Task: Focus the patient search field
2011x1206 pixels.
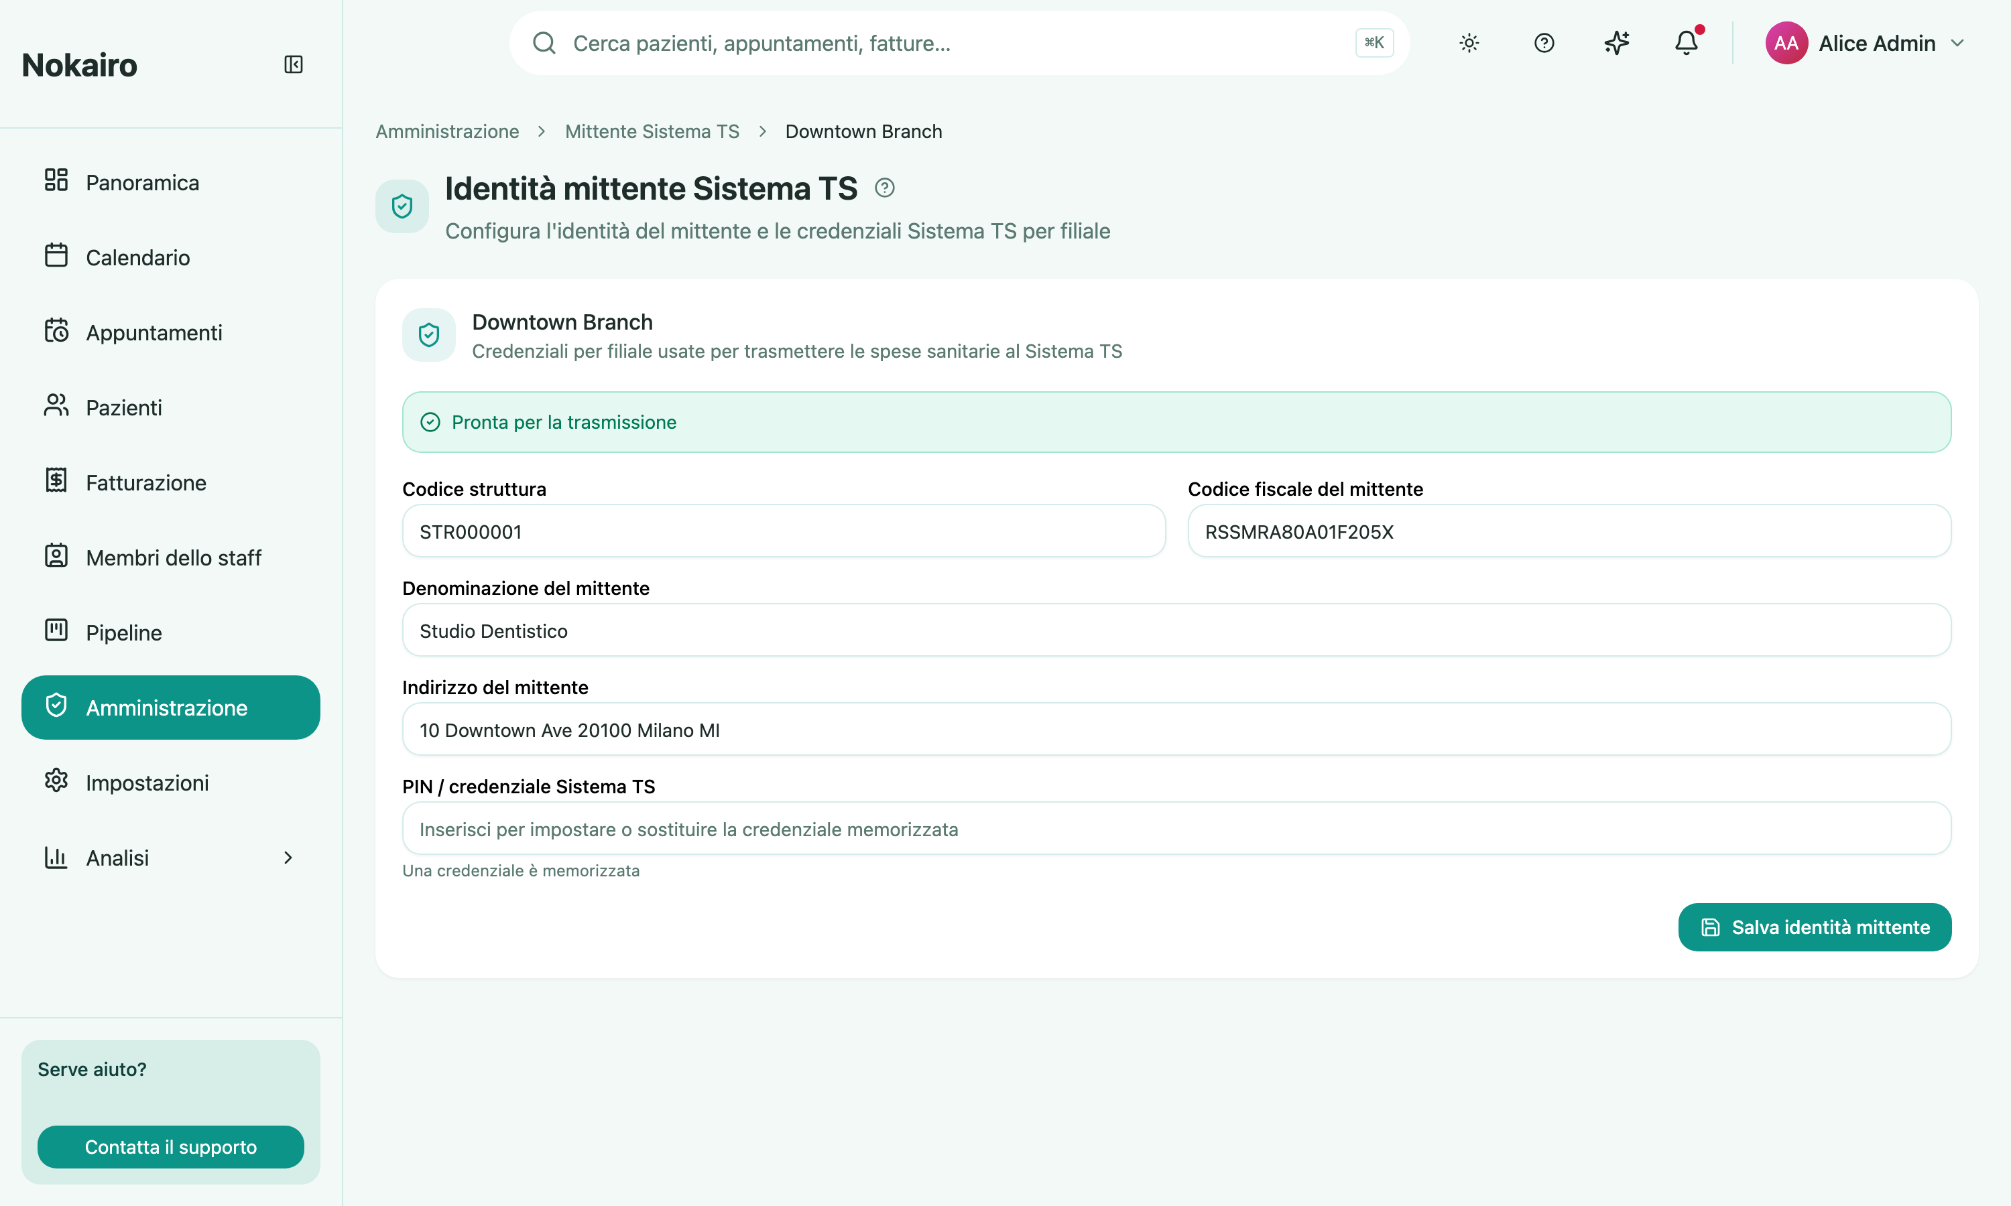Action: (959, 43)
